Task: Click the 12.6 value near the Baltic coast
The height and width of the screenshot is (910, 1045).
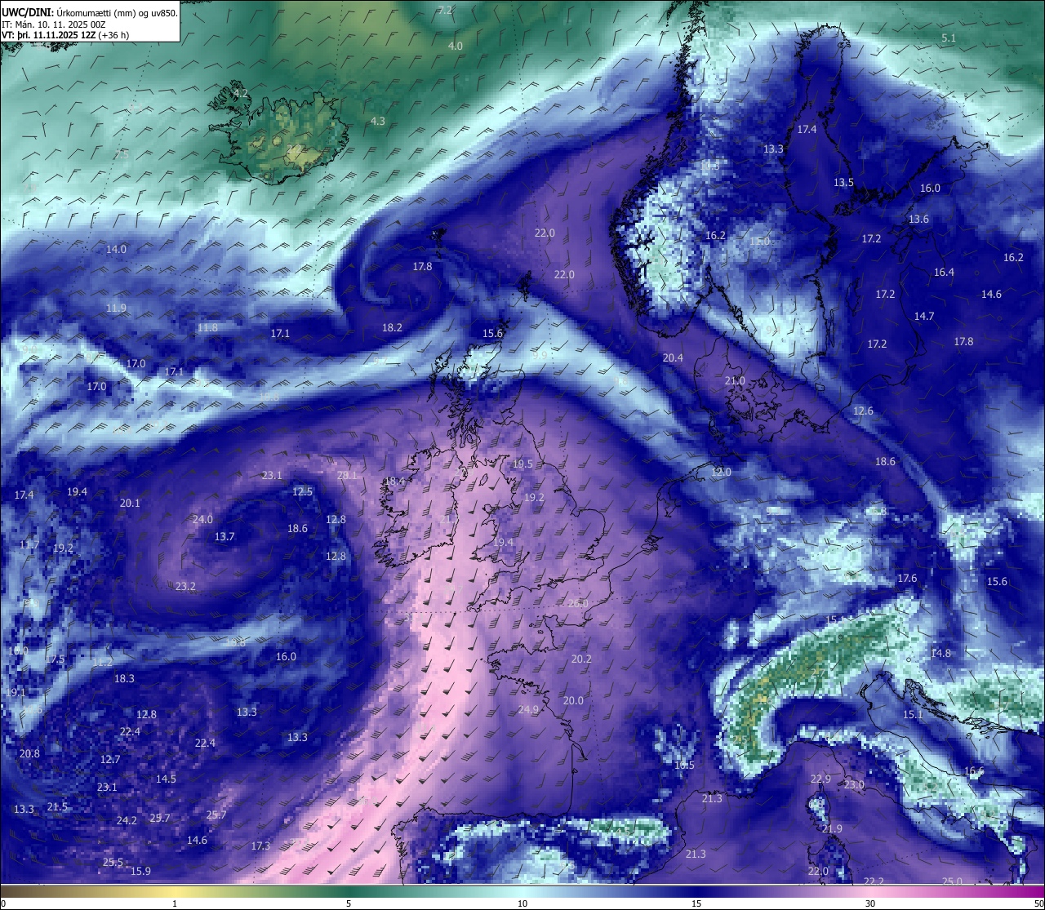Action: coord(863,411)
